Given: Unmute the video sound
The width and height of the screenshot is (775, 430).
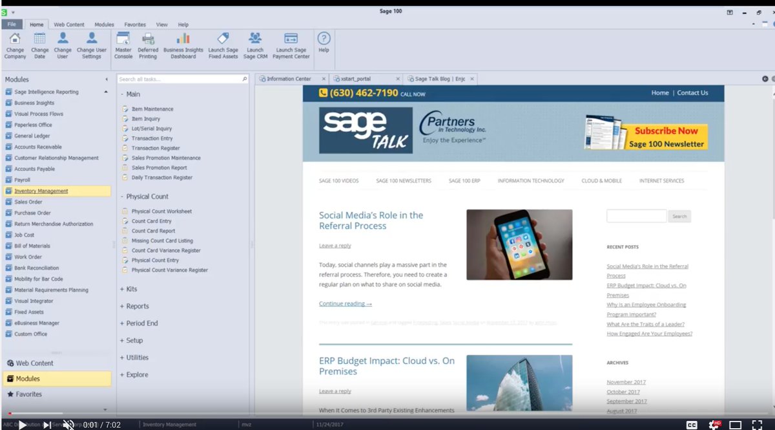Looking at the screenshot, I should tap(68, 424).
